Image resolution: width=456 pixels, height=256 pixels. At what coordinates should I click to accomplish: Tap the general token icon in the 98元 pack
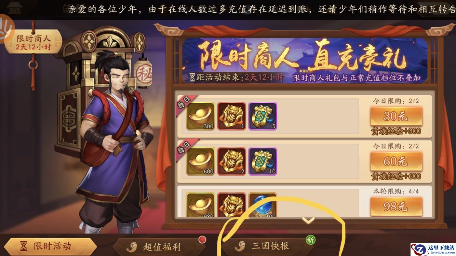click(x=231, y=205)
